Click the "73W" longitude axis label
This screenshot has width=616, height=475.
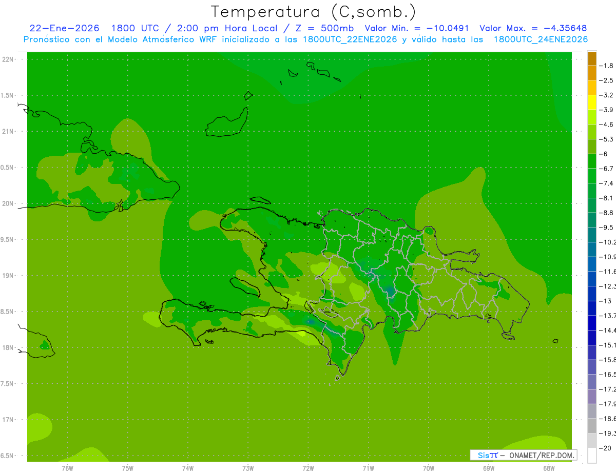(248, 468)
